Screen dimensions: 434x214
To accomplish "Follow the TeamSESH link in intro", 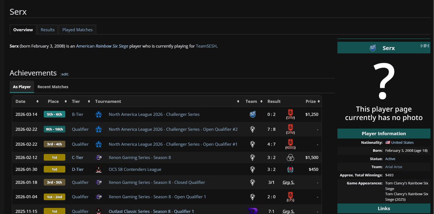I will (206, 46).
